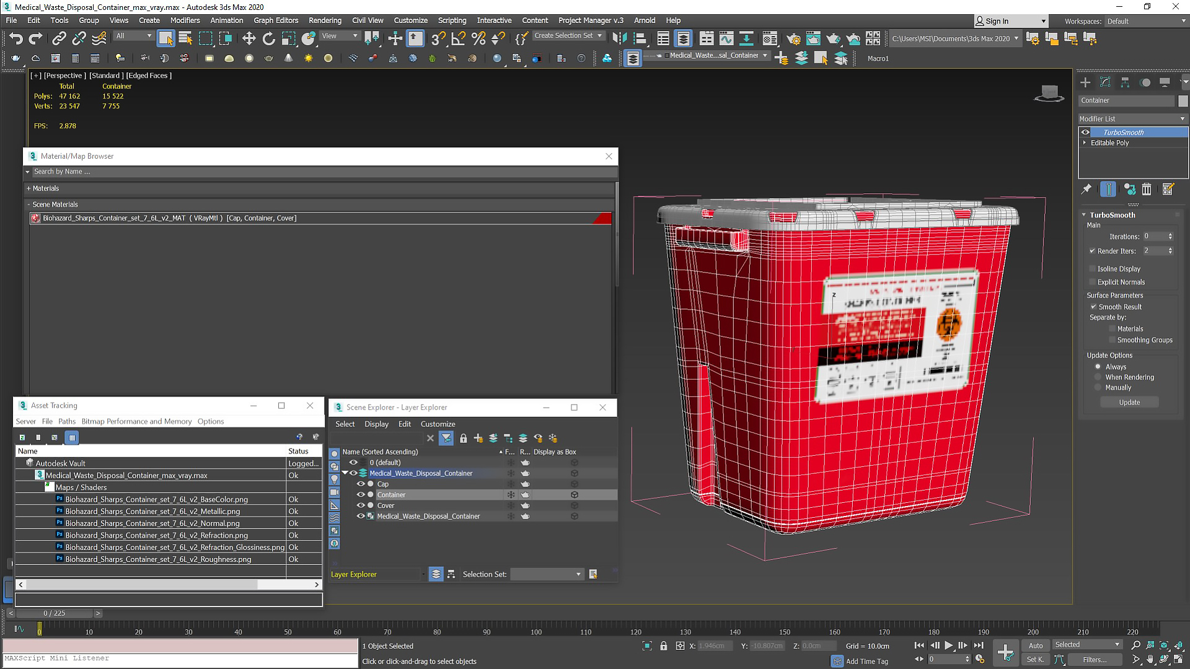1190x669 pixels.
Task: Open the Modifier List dropdown
Action: click(1132, 119)
